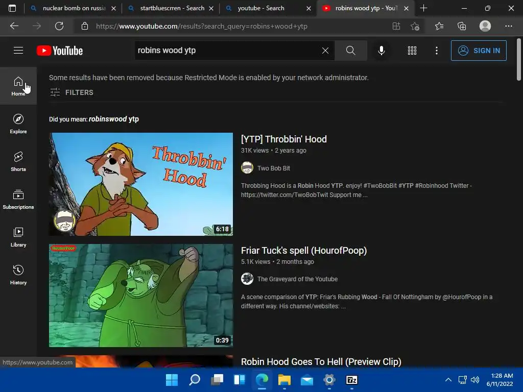523x392 pixels.
Task: Show hidden system tray icons chevron
Action: pos(448,380)
